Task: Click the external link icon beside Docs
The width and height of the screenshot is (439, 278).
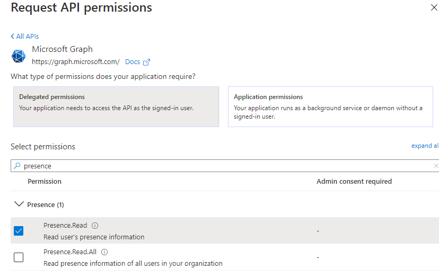Action: point(146,62)
